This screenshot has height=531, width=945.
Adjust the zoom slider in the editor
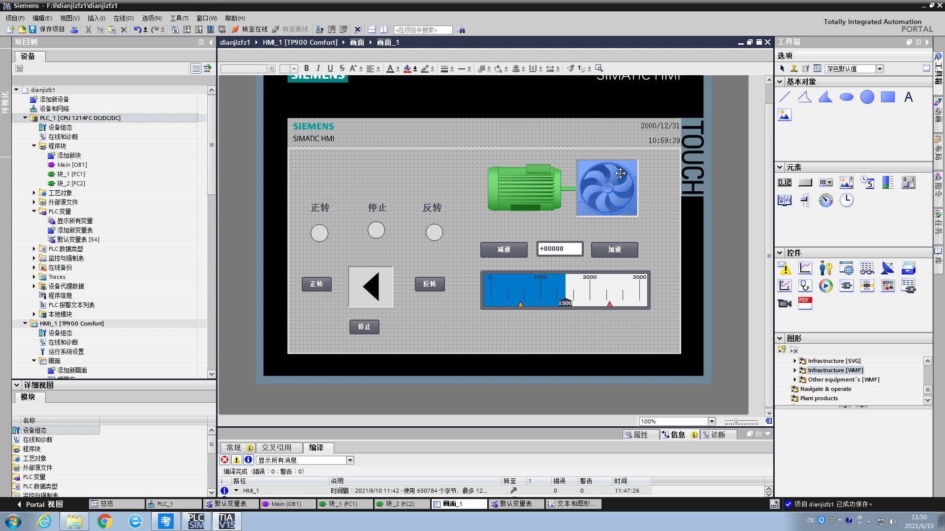[736, 421]
